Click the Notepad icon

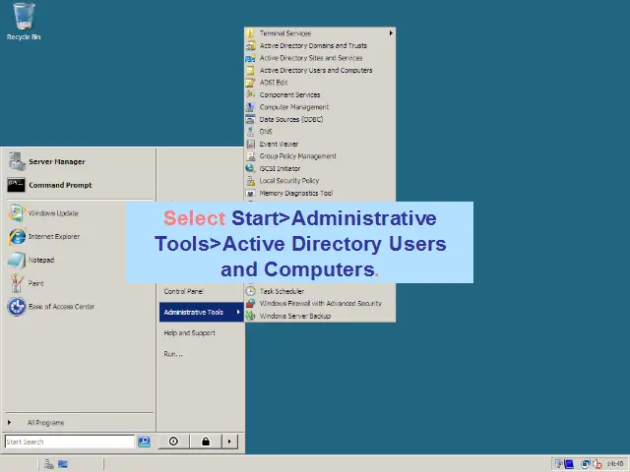tap(17, 260)
